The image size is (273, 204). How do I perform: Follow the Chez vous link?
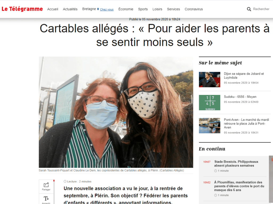point(107,10)
